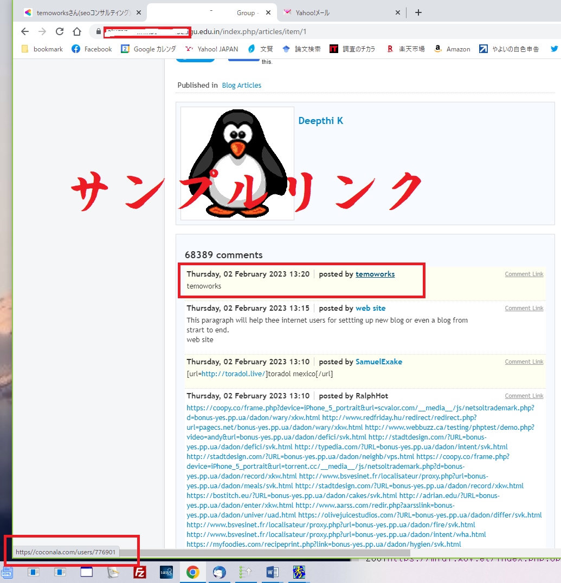
Task: Close the temoworks tab
Action: pyautogui.click(x=138, y=12)
